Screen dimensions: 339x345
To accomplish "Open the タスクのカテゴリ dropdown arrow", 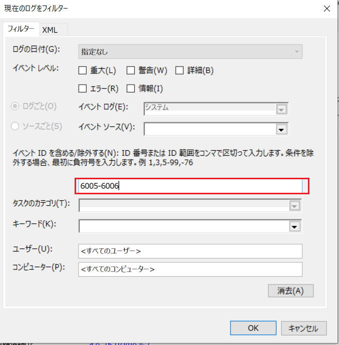I will 295,206.
